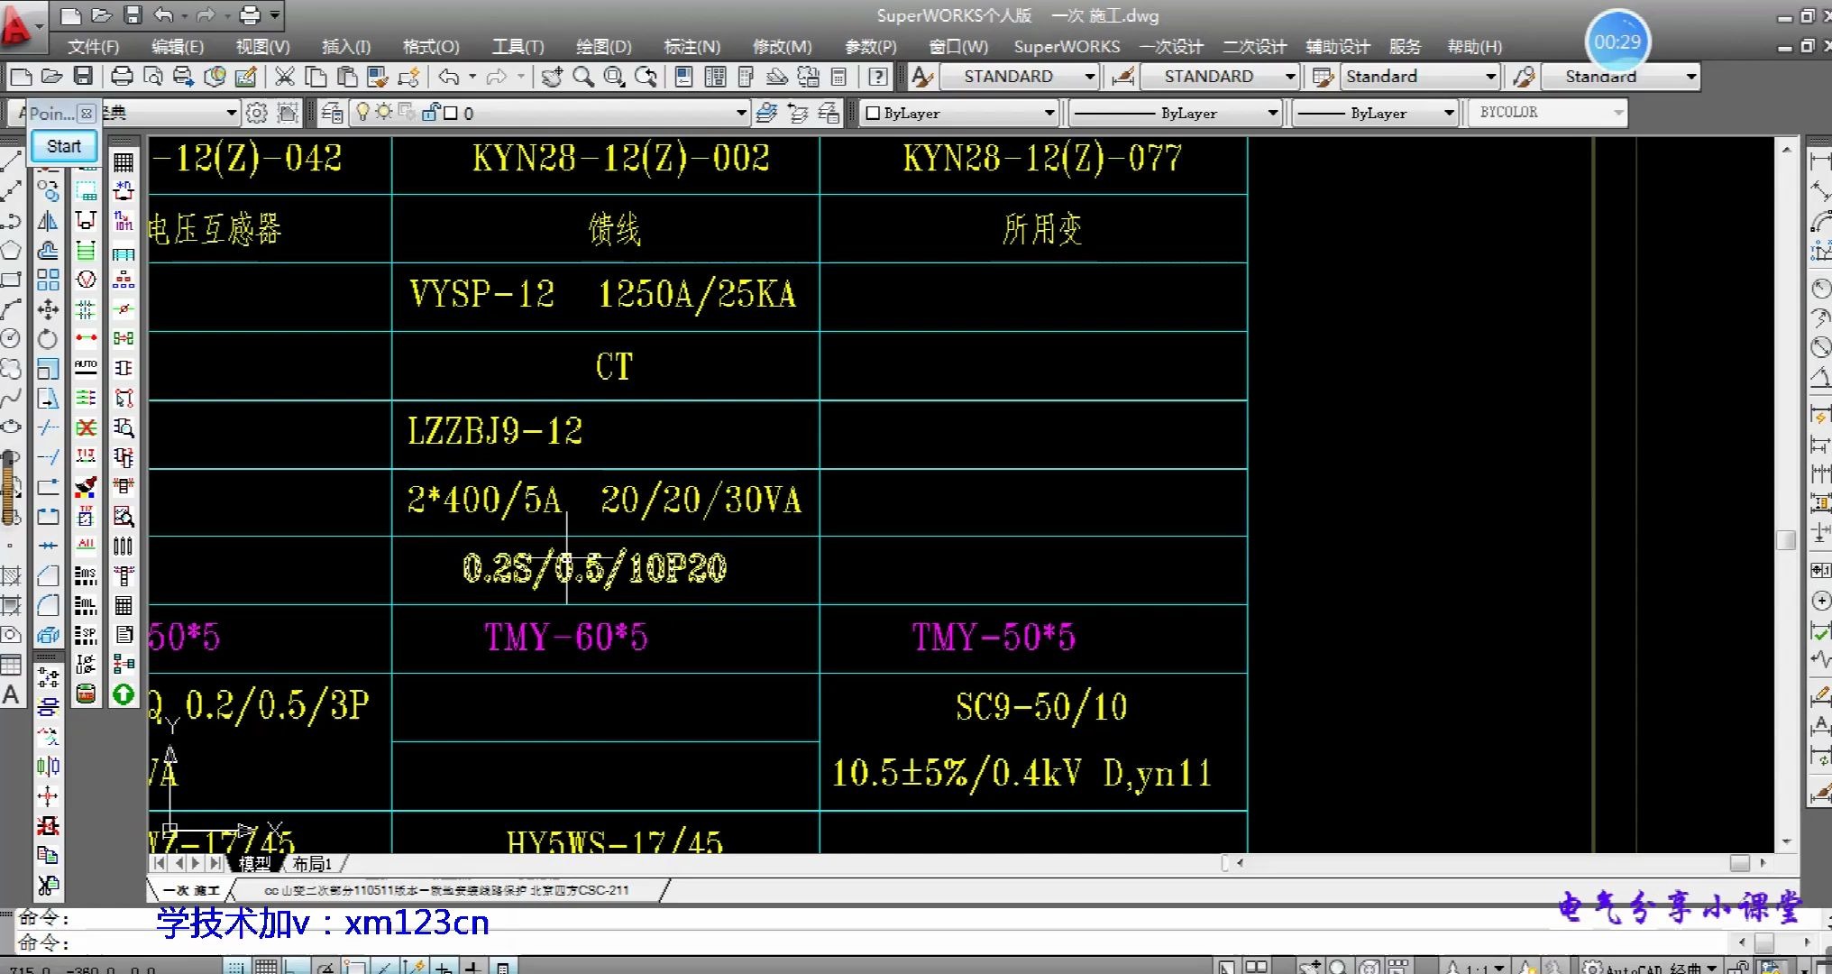Open the 文件(F) File menu

coord(93,46)
